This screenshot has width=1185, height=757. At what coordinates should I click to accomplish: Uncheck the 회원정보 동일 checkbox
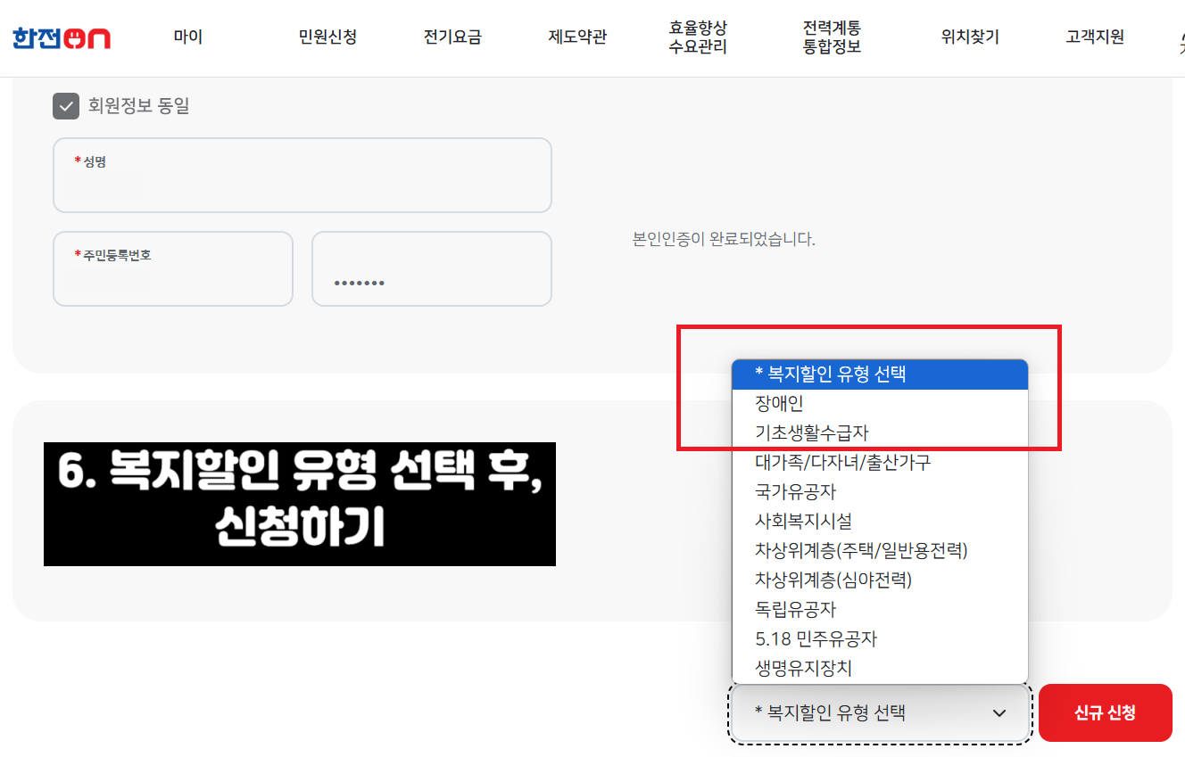click(66, 105)
